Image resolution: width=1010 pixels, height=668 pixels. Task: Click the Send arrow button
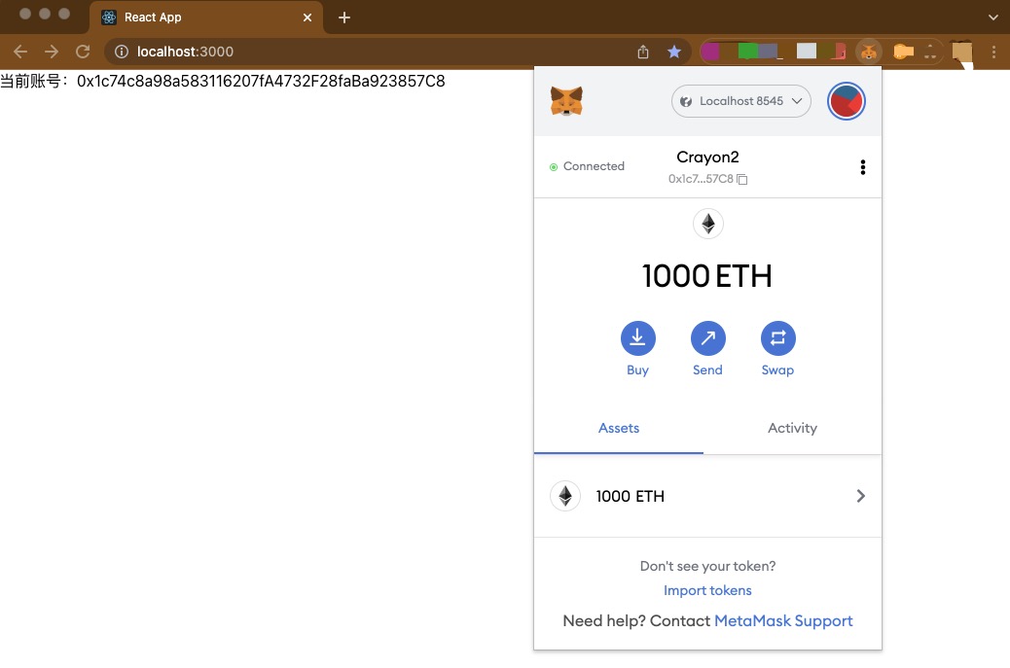click(x=708, y=337)
